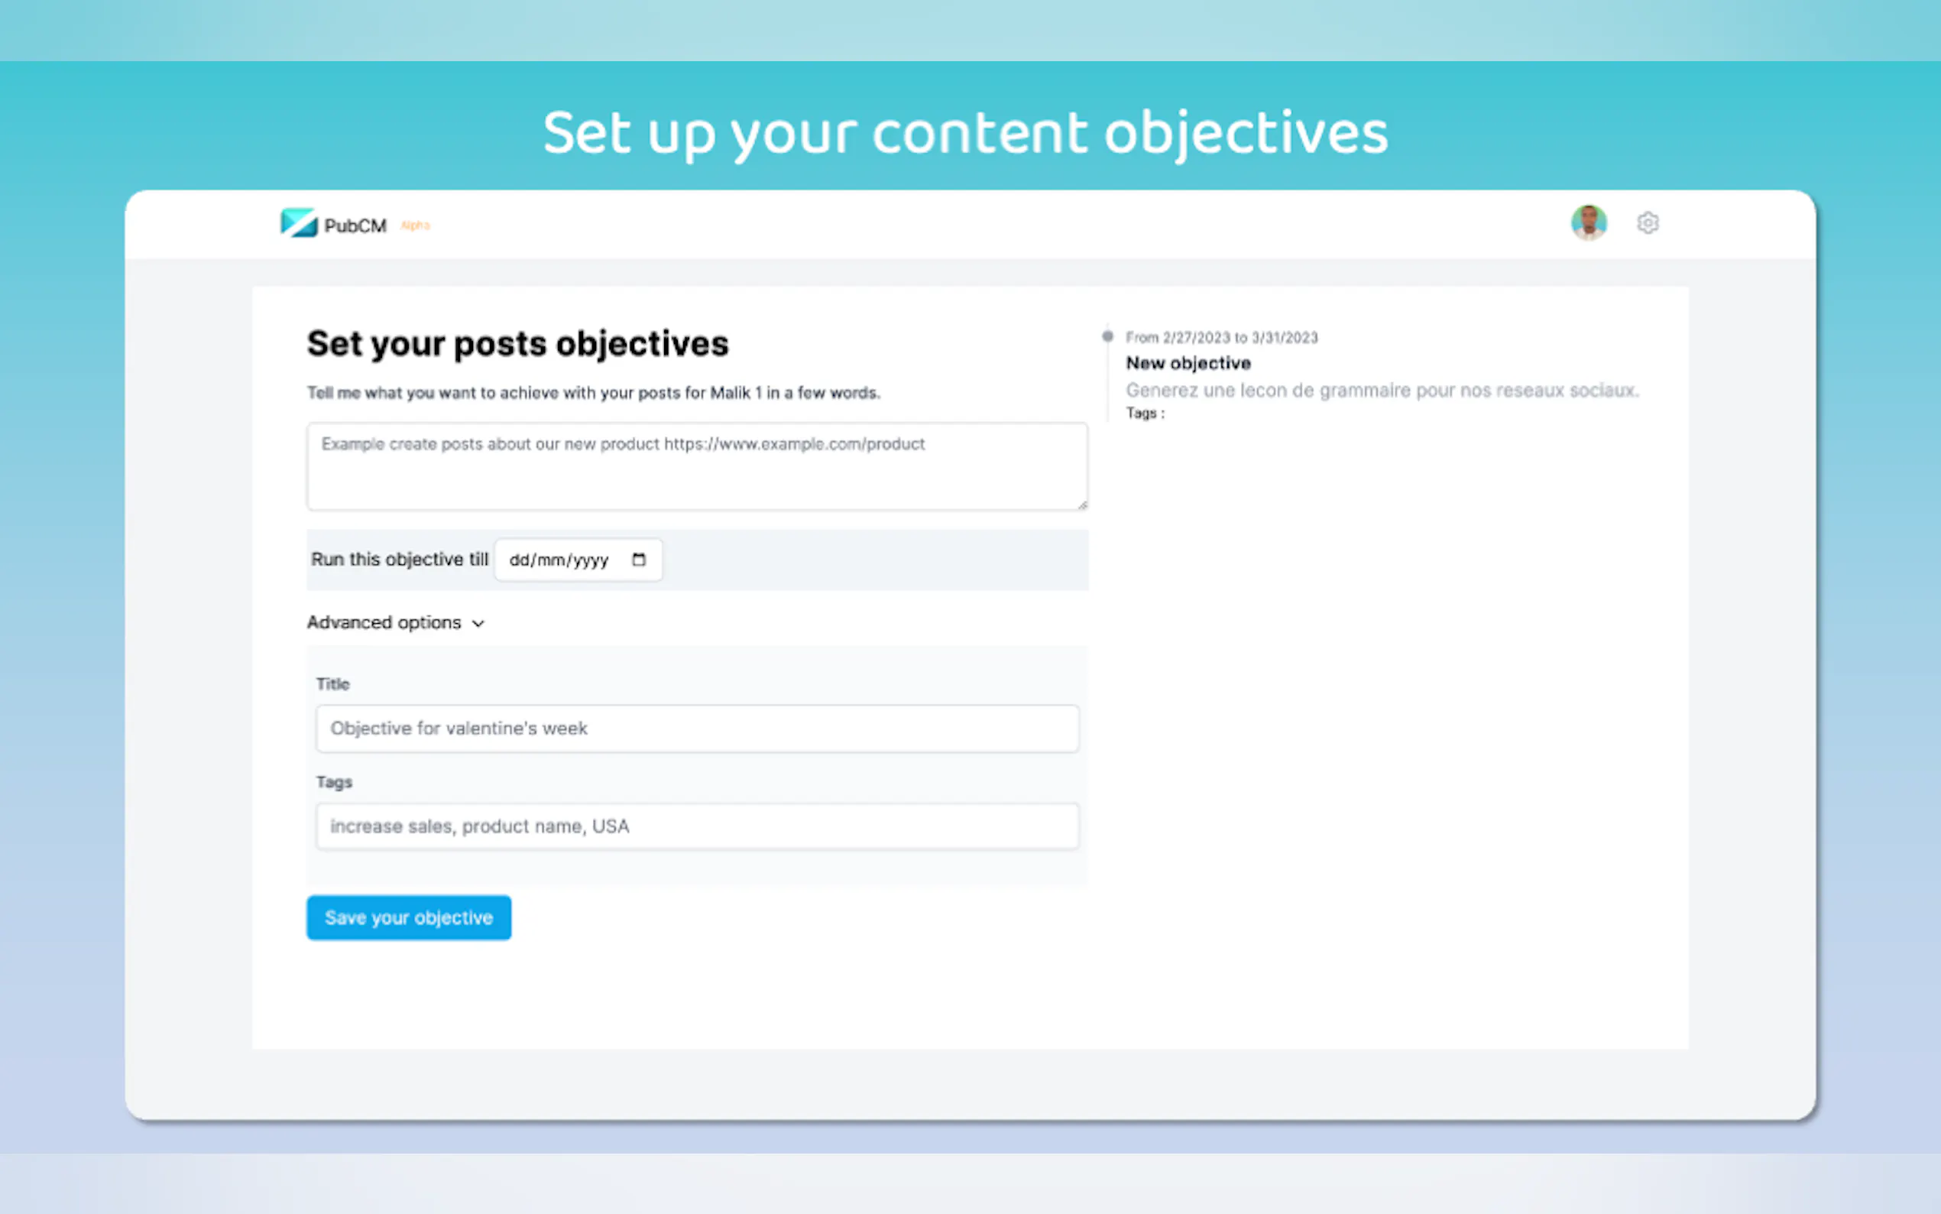Click the resize handle of the objective textarea
This screenshot has width=1941, height=1214.
click(1081, 505)
